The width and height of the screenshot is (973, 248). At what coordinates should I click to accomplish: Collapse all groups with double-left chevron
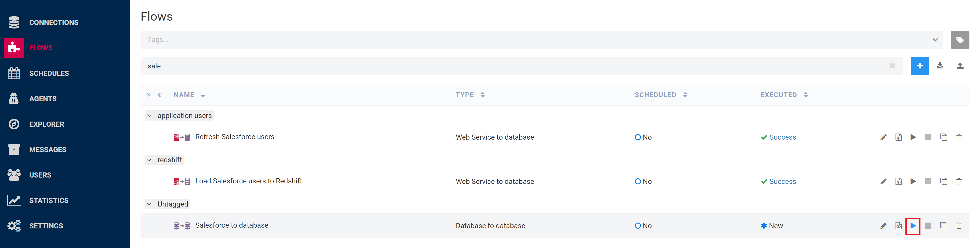tap(160, 95)
